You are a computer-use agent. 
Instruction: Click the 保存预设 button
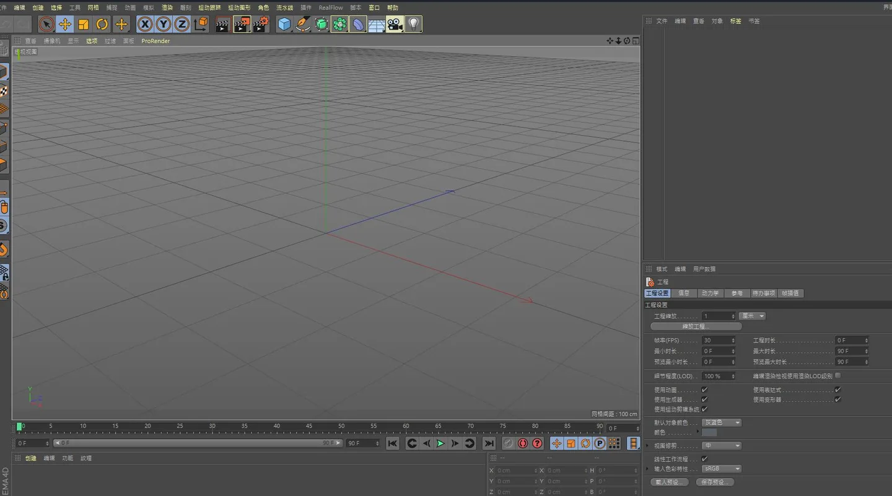coord(715,482)
